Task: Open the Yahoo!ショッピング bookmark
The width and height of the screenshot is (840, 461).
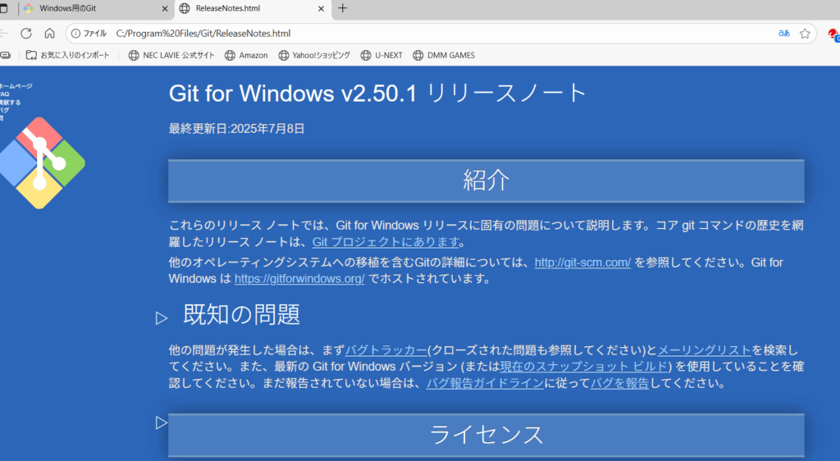Action: click(x=314, y=55)
